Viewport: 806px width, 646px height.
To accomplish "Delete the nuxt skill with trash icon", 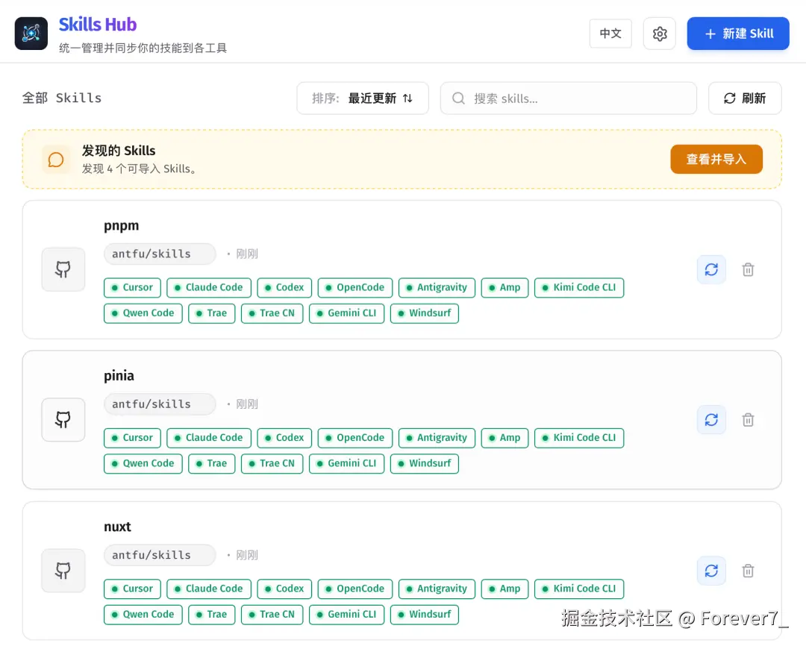I will coord(748,571).
